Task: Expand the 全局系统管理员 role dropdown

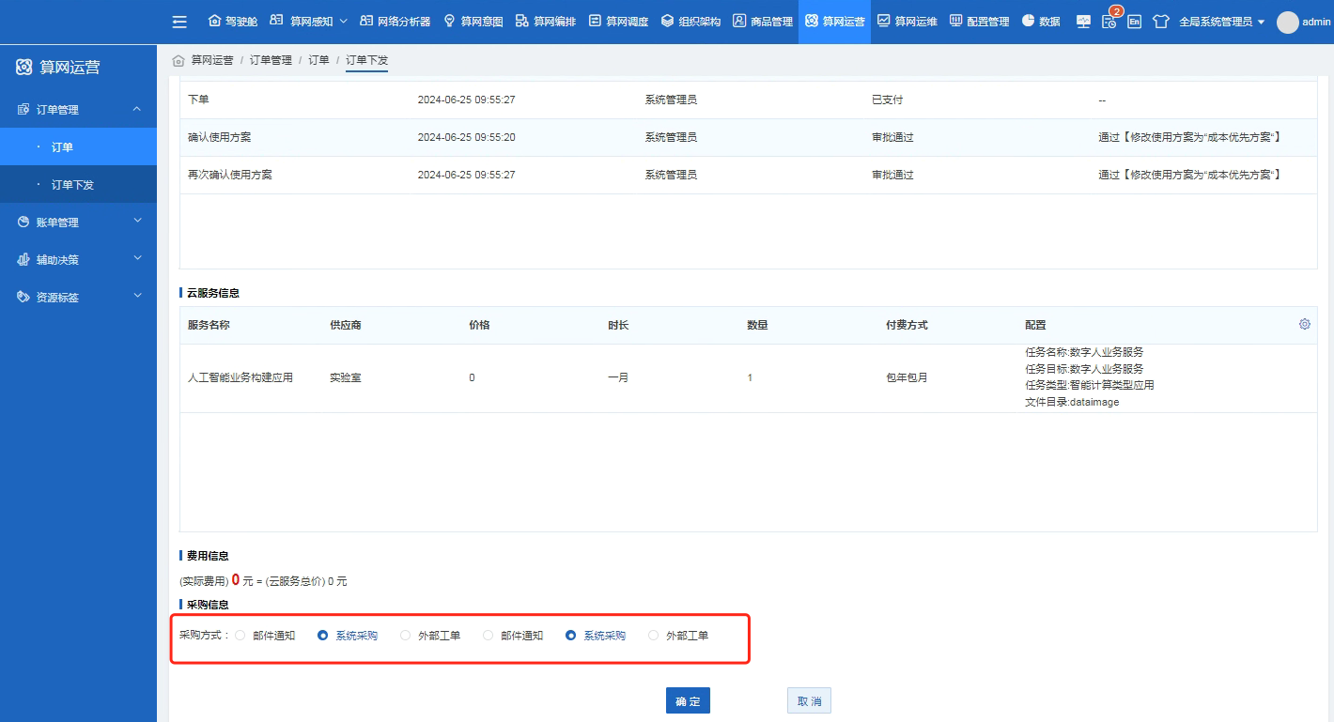Action: [x=1221, y=22]
